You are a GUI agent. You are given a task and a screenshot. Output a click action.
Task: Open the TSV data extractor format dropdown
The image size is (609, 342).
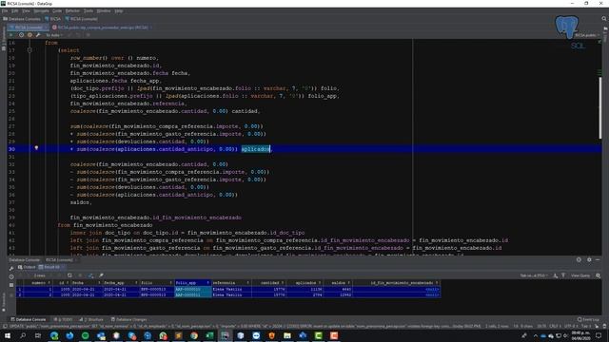click(x=534, y=275)
